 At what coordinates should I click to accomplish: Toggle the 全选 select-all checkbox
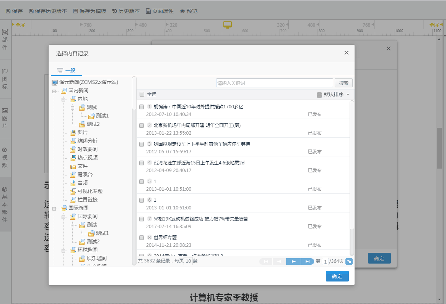142,94
